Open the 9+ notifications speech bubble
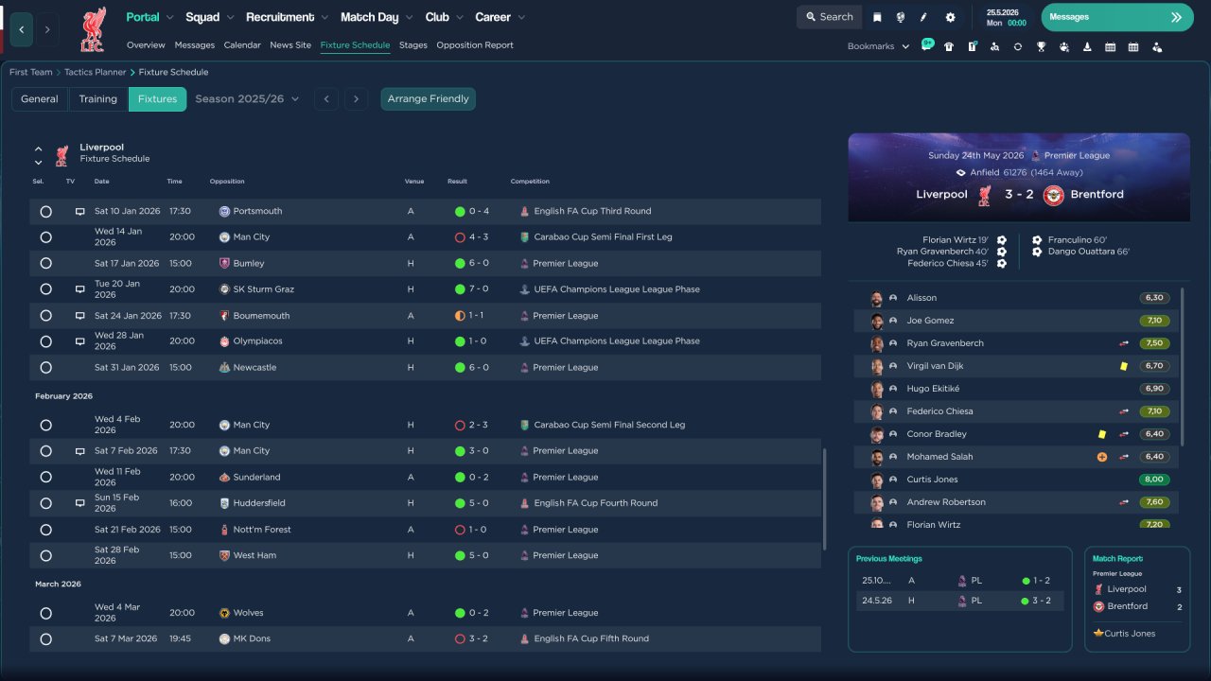This screenshot has width=1211, height=681. [927, 45]
